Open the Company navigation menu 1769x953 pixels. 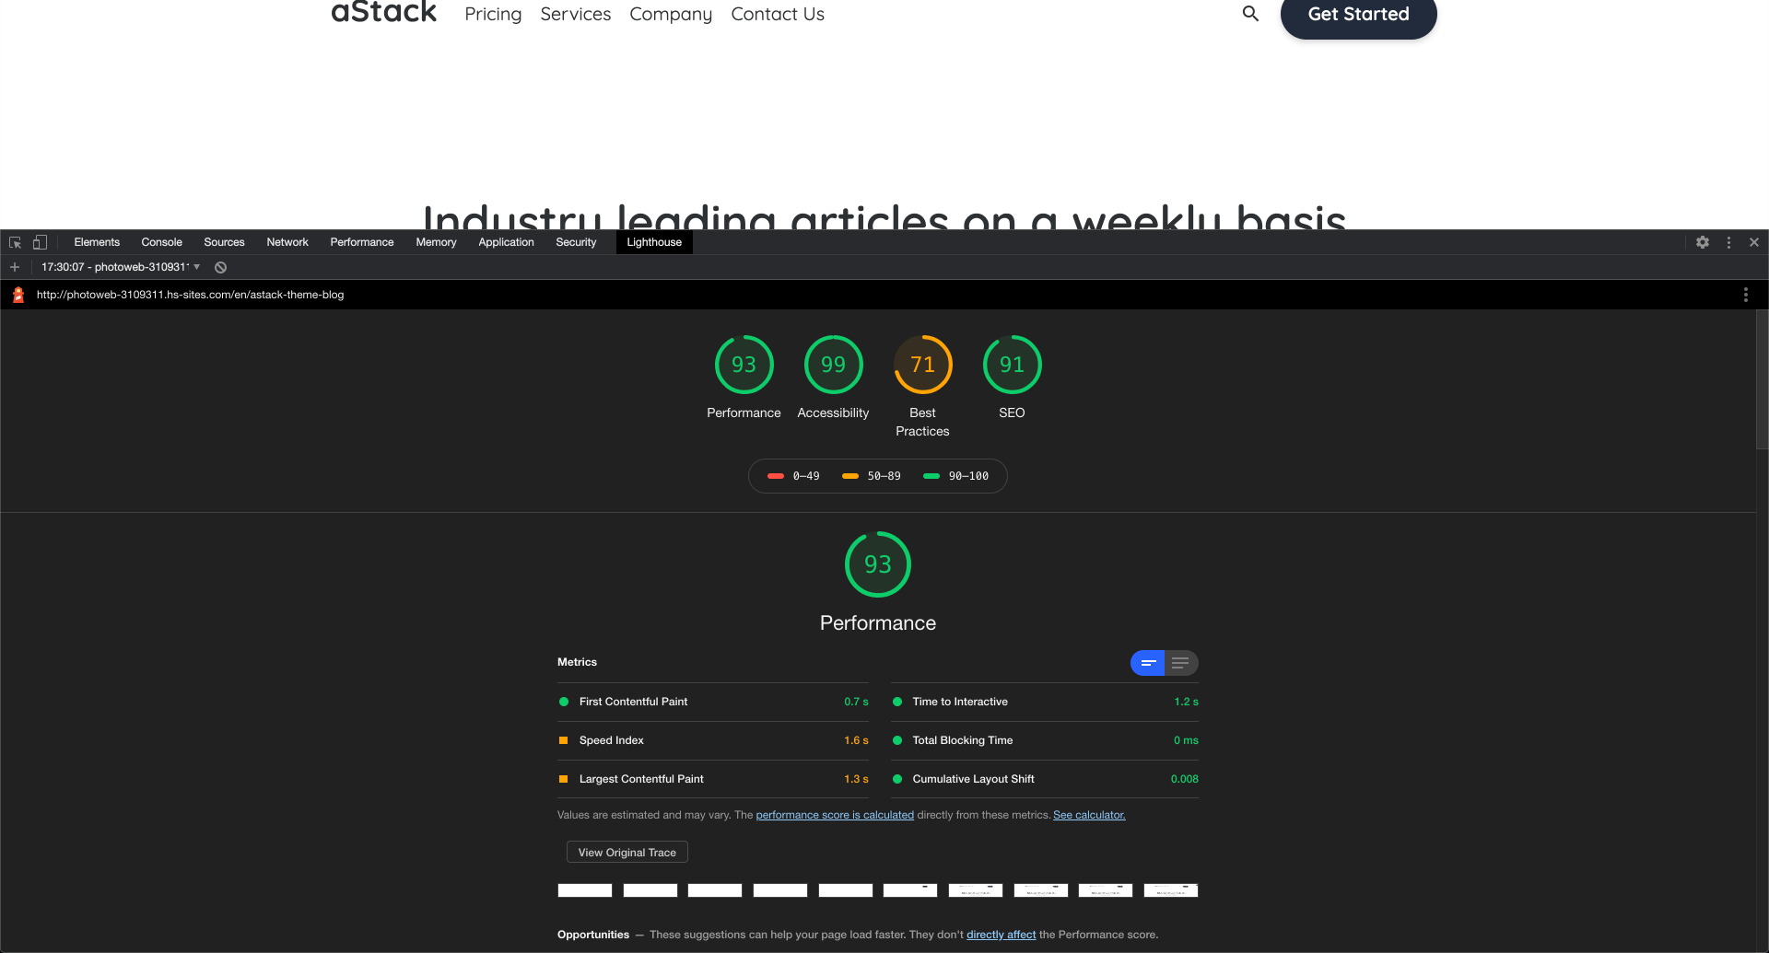[x=670, y=15]
